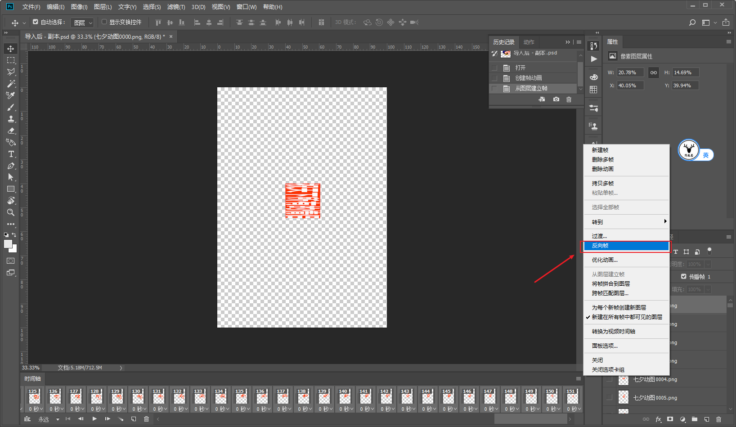This screenshot has height=427, width=736.
Task: Open loop options dropdown next to 永远
Action: (58, 419)
